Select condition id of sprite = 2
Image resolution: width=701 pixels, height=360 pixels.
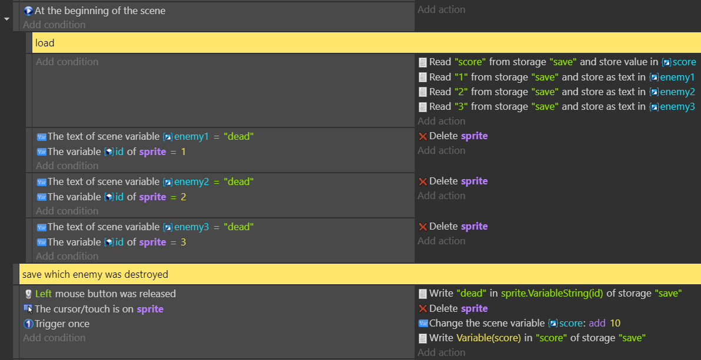coord(116,197)
